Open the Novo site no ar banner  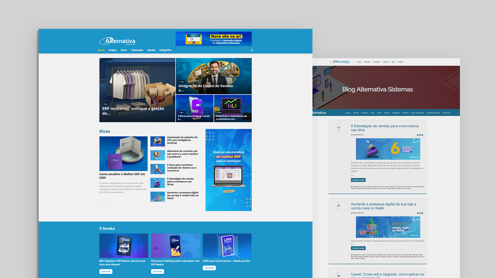(x=213, y=39)
